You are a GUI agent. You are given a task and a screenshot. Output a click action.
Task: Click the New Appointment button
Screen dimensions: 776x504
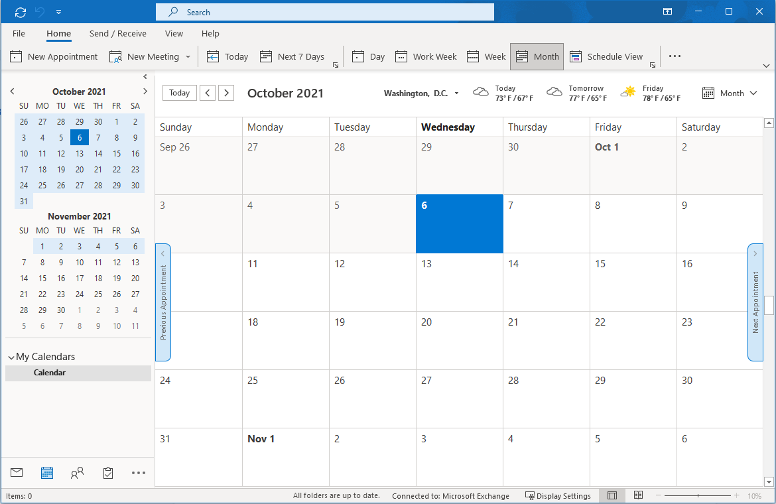pyautogui.click(x=54, y=56)
